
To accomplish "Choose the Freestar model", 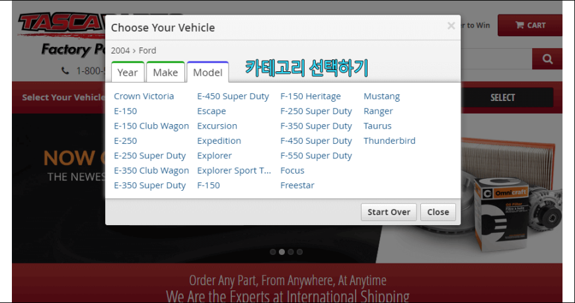I will pyautogui.click(x=297, y=185).
